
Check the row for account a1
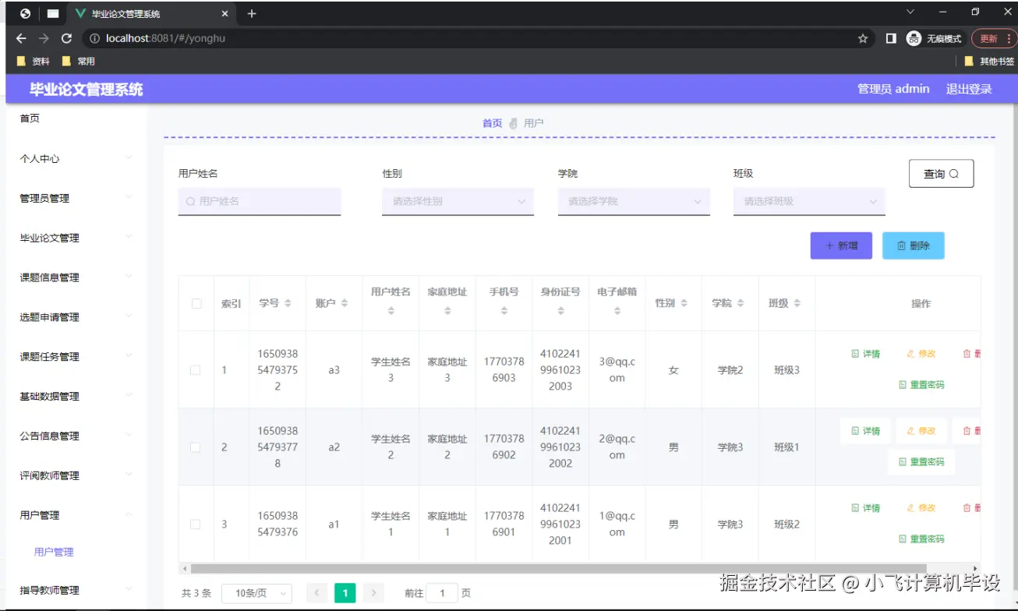point(196,524)
